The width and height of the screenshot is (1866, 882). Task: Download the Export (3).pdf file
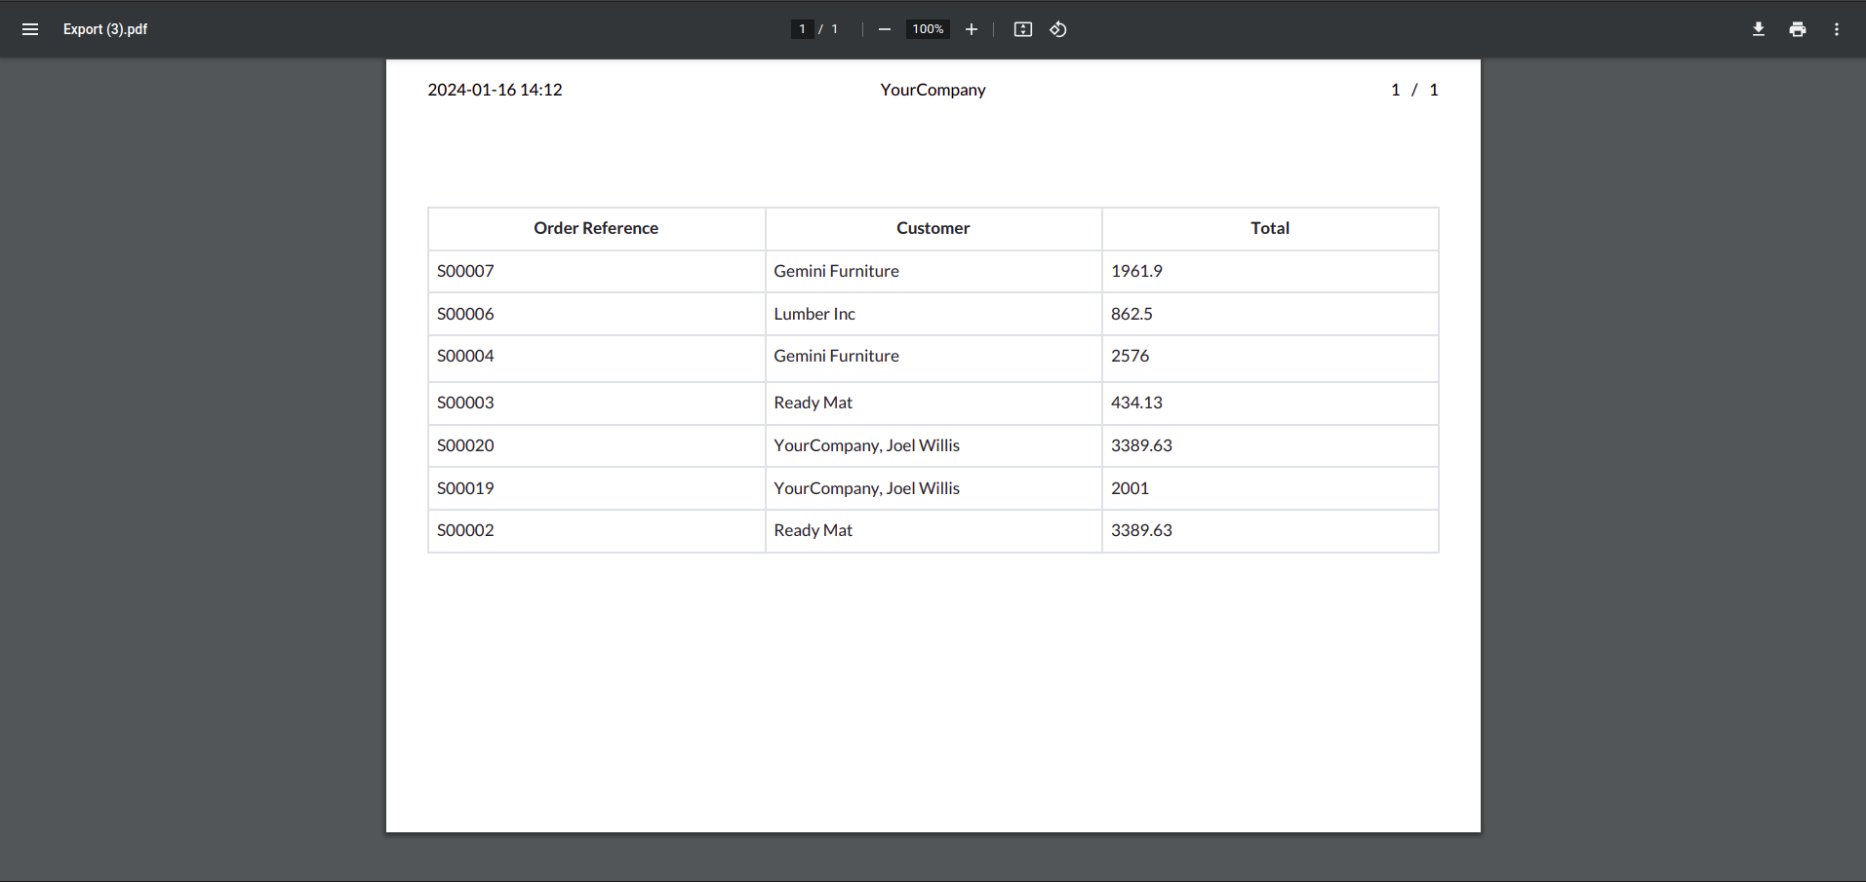click(x=1759, y=29)
